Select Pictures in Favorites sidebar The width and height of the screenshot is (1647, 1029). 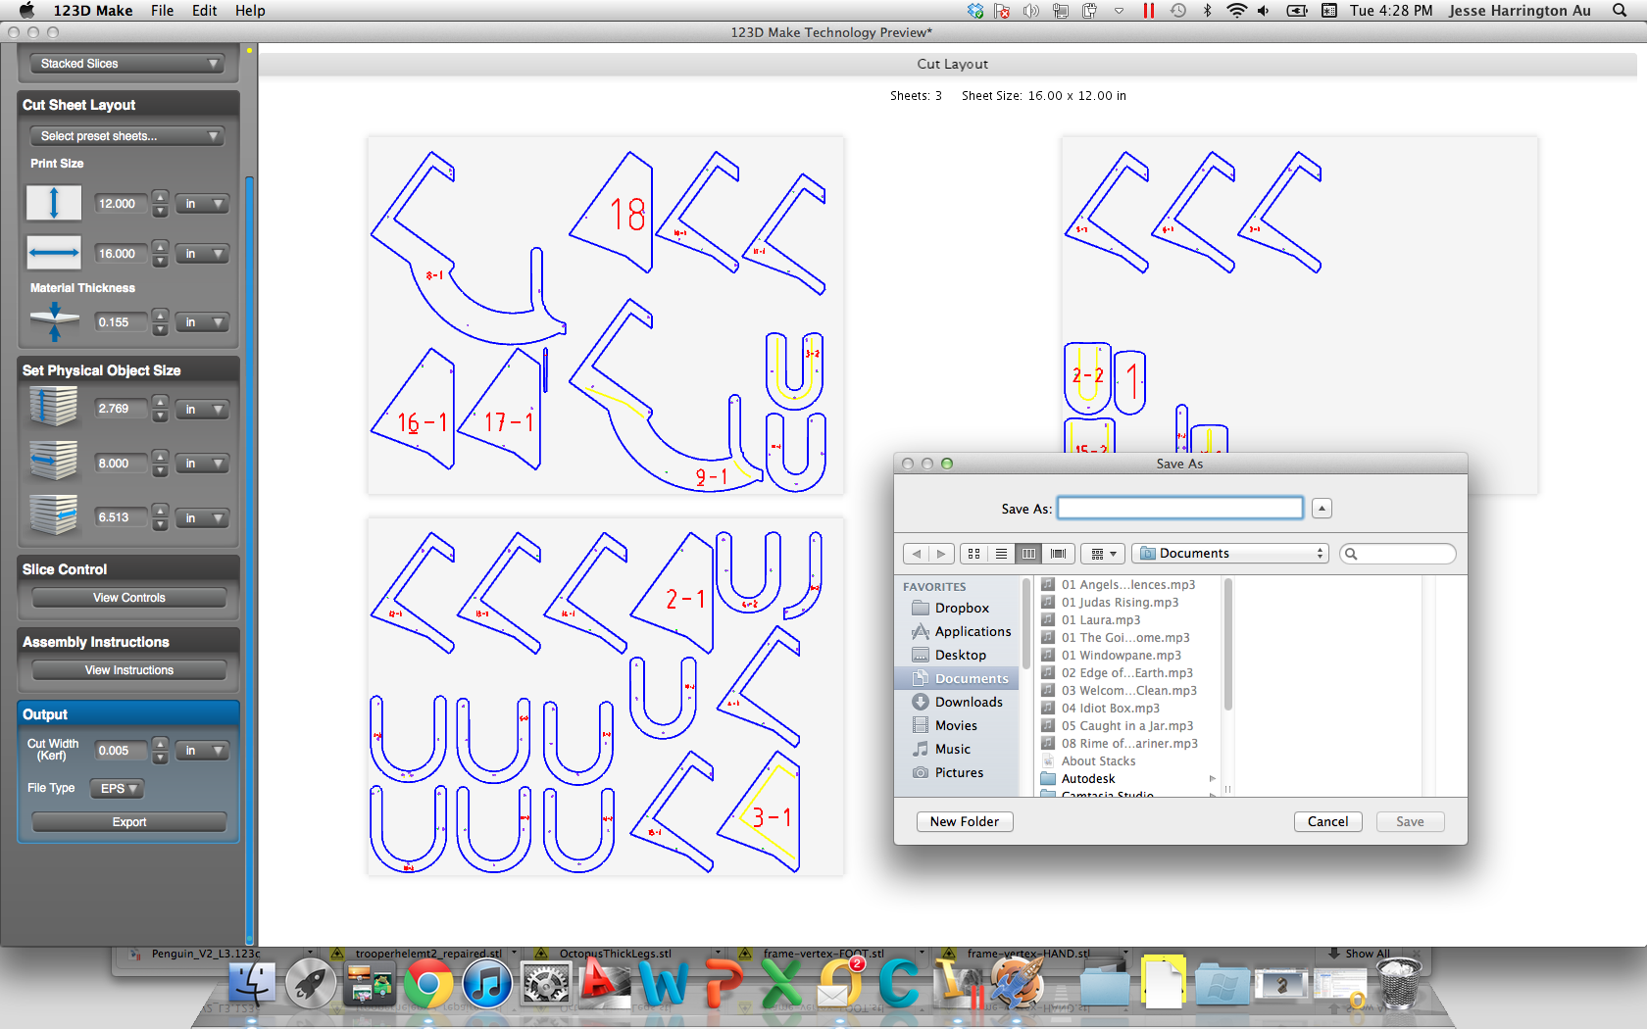(x=961, y=772)
